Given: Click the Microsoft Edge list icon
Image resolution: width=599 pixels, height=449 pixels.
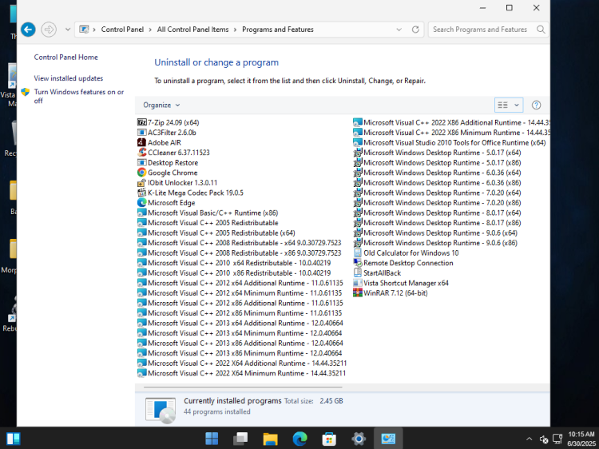Looking at the screenshot, I should [141, 202].
